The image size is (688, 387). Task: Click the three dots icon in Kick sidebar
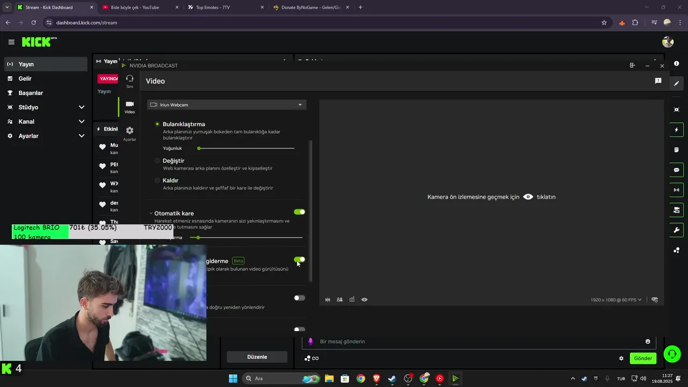click(676, 250)
